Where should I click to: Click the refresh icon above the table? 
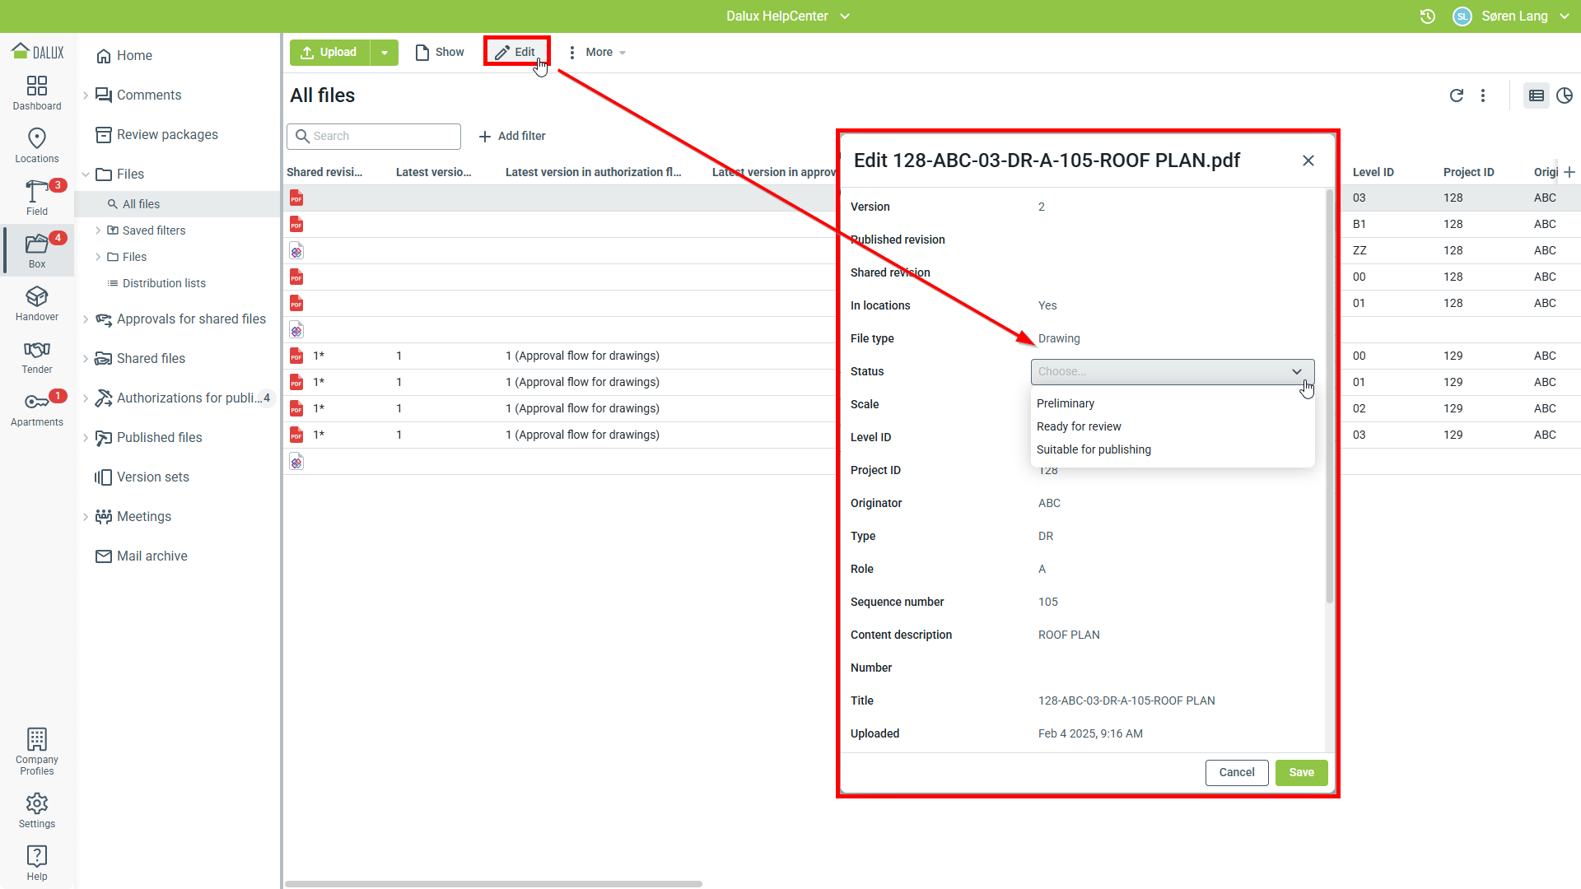click(1456, 95)
